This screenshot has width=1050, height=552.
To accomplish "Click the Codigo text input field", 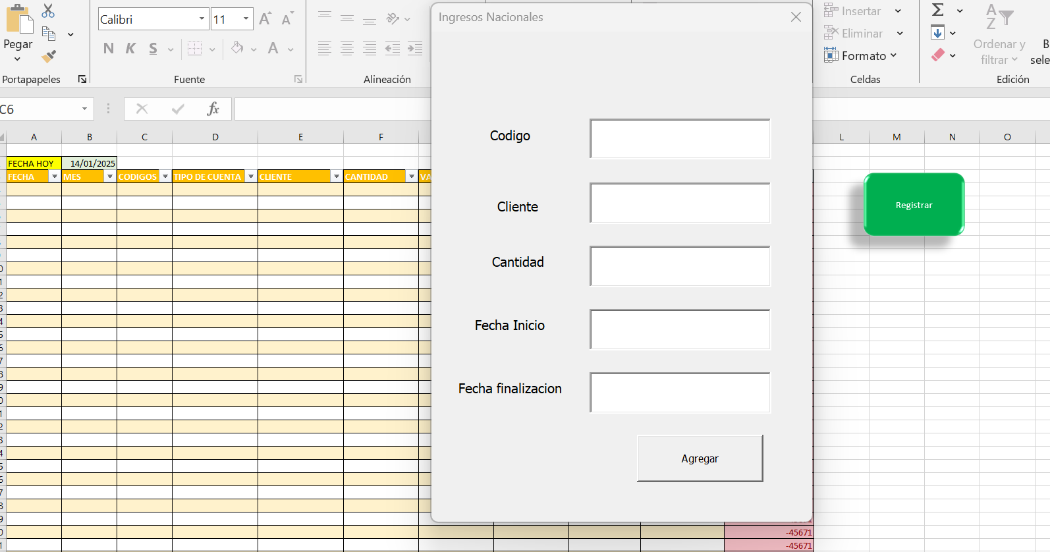I will click(x=680, y=139).
